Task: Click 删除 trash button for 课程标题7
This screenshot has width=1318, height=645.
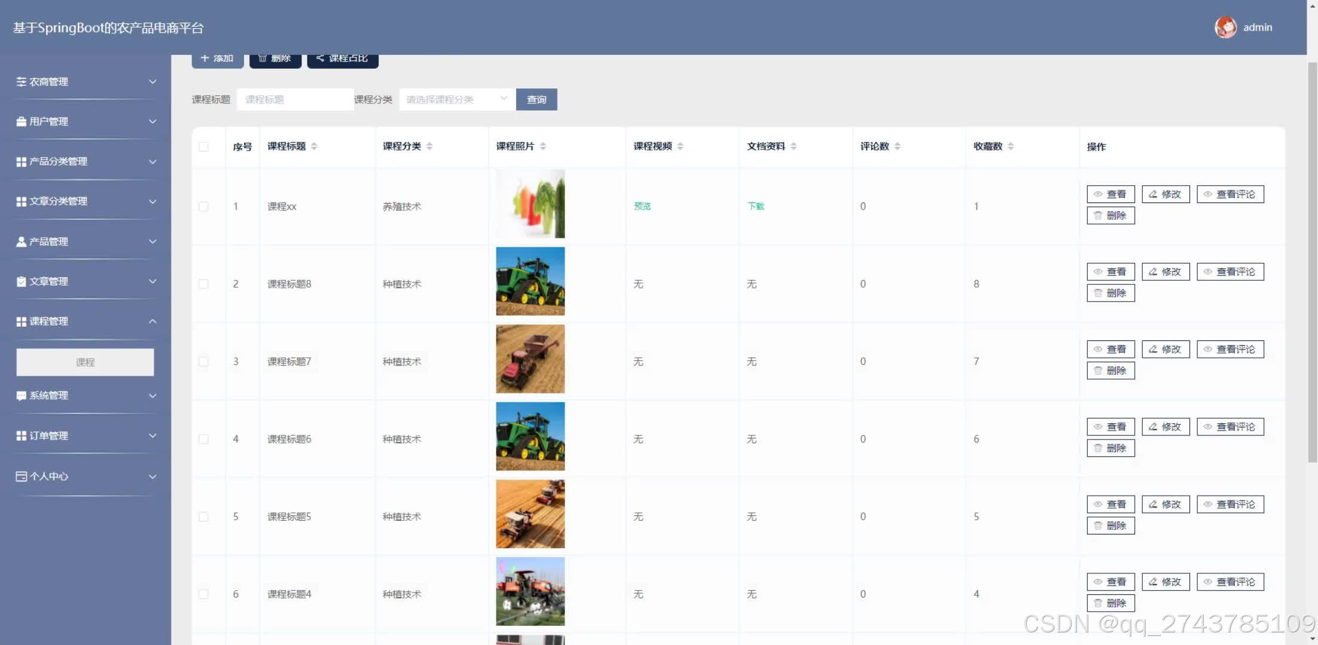Action: (x=1110, y=370)
